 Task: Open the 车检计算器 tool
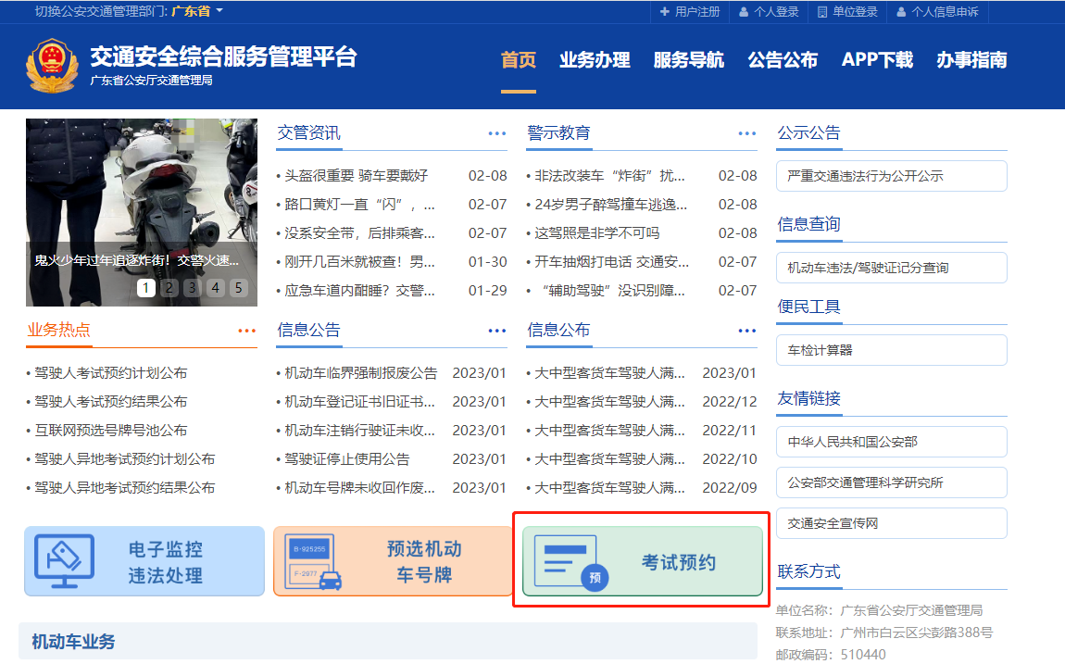[891, 350]
